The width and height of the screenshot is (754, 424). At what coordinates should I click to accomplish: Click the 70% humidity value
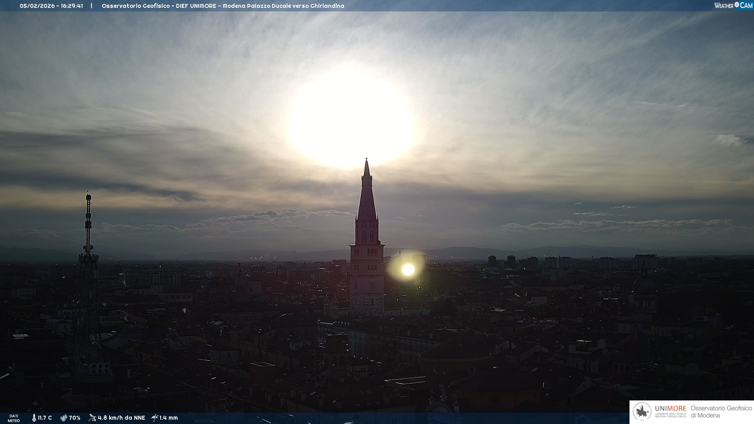pyautogui.click(x=75, y=418)
